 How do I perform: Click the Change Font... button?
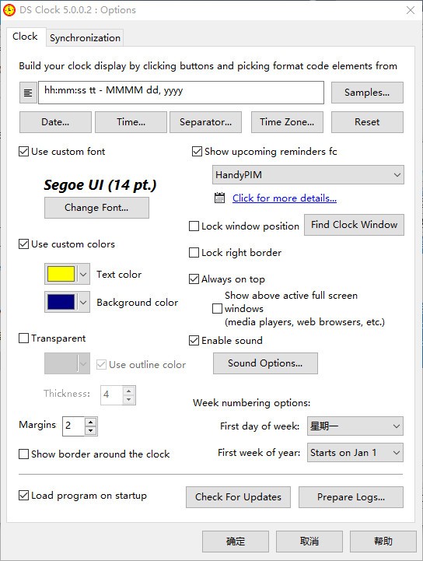[x=96, y=208]
